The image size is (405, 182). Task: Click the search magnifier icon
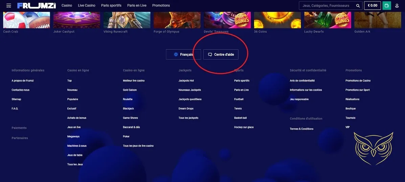(x=358, y=6)
